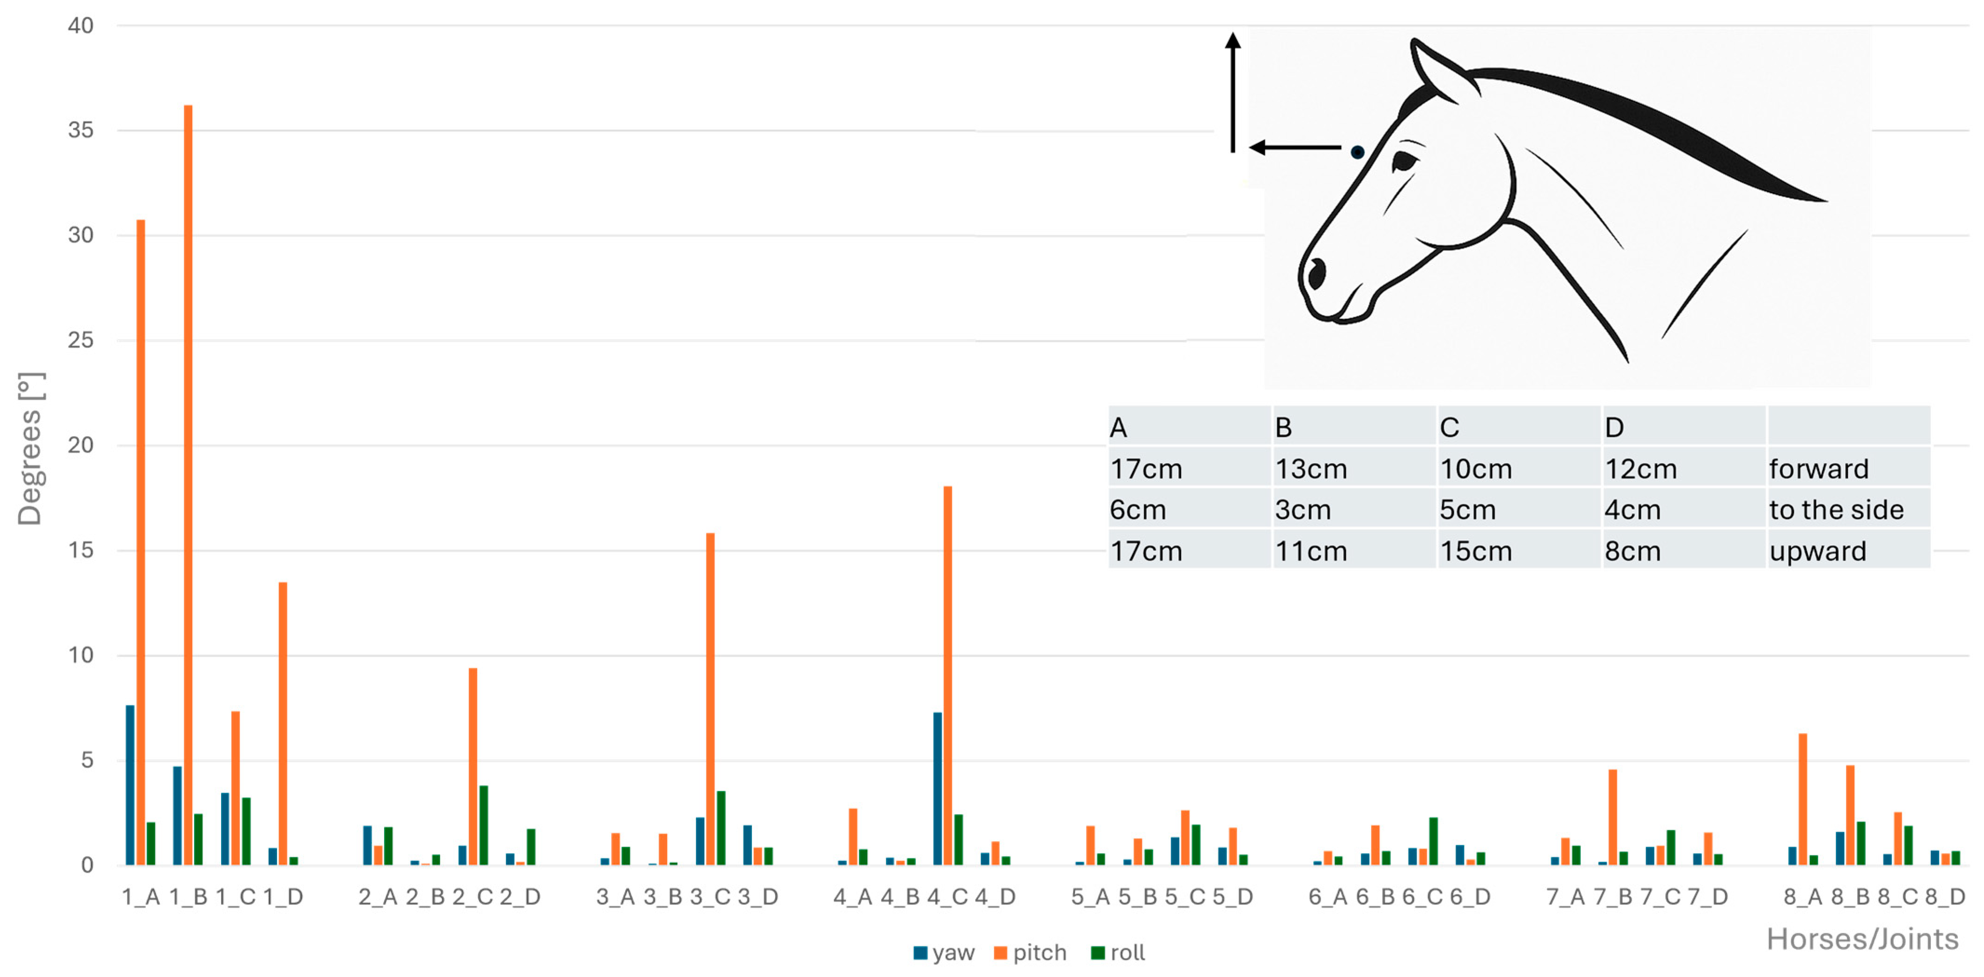Click the orange pitch bar at 2_C
This screenshot has width=1984, height=977.
pyautogui.click(x=473, y=767)
